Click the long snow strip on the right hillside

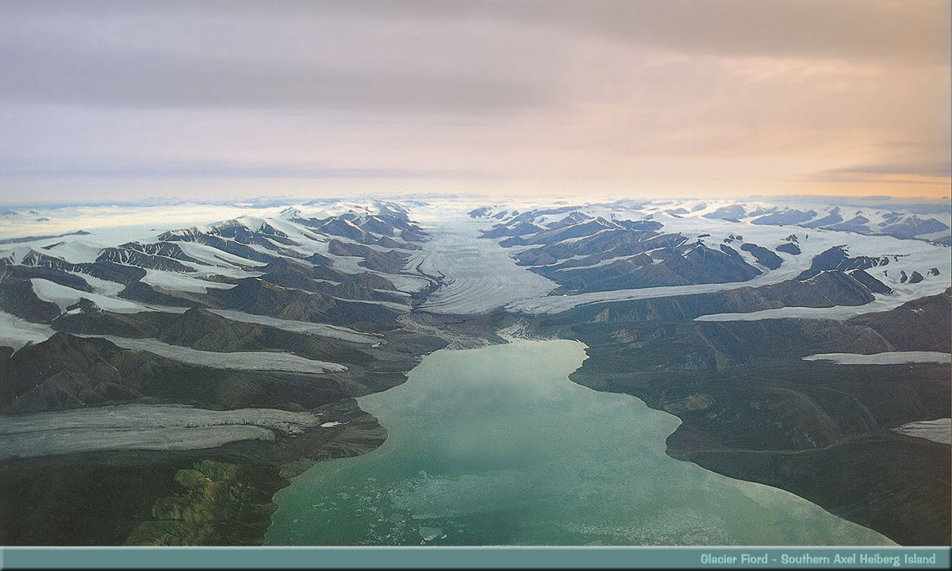pyautogui.click(x=877, y=358)
